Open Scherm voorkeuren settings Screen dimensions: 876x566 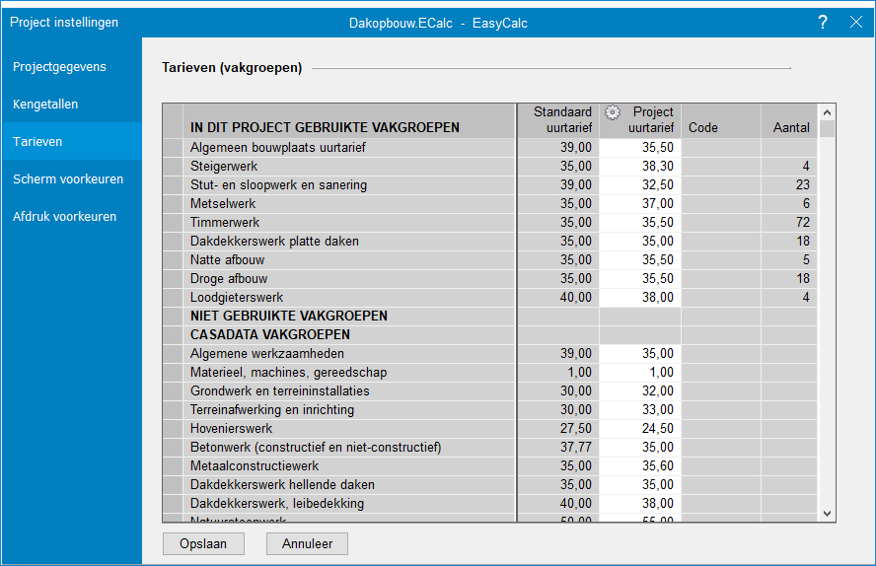[x=68, y=179]
